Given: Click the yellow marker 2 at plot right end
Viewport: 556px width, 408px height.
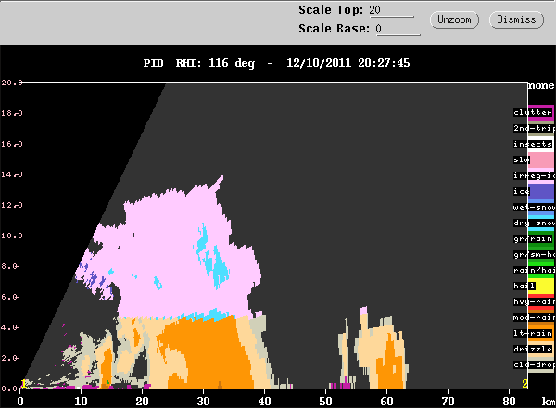Looking at the screenshot, I should (524, 384).
